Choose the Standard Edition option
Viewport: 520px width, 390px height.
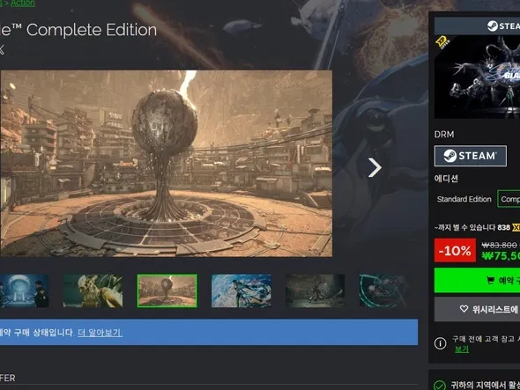pos(464,199)
